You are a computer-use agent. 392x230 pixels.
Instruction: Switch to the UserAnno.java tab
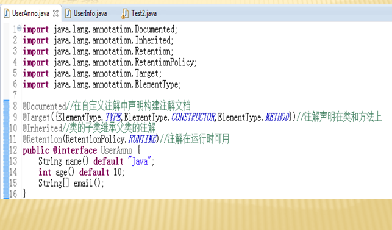coord(30,13)
